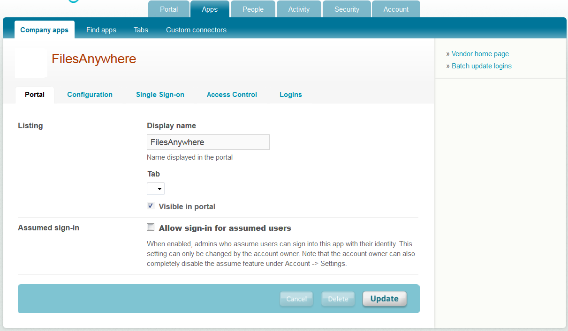Go to Find apps
568x331 pixels.
pyautogui.click(x=101, y=30)
